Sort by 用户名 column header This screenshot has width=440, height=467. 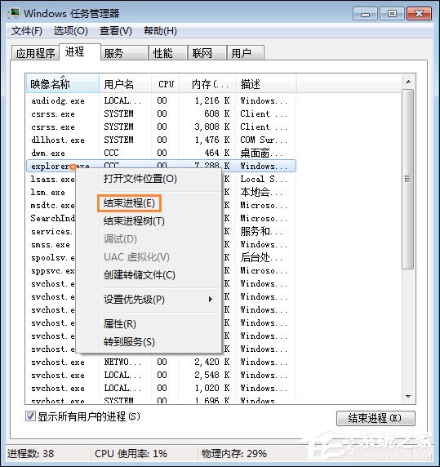[125, 84]
